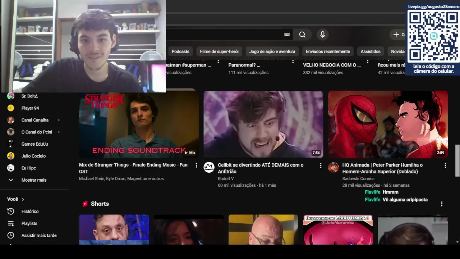Image resolution: width=460 pixels, height=259 pixels.
Task: Play the Spider-Man HQ Animada thumbnail
Action: coord(388,124)
